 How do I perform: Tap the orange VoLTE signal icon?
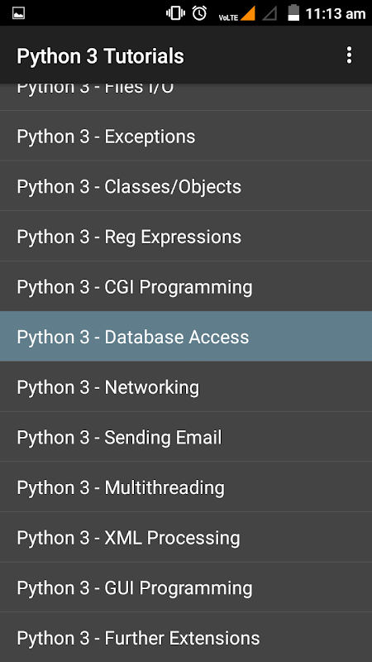[237, 13]
